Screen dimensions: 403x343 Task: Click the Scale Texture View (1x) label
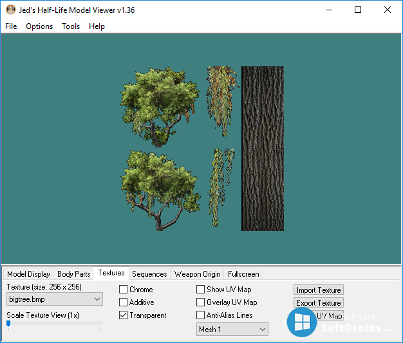43,315
